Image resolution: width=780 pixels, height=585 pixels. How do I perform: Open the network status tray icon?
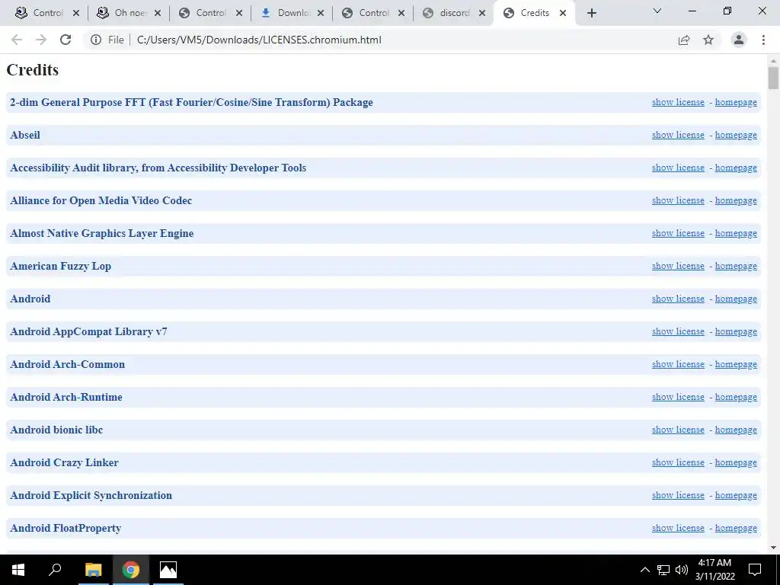pos(663,570)
